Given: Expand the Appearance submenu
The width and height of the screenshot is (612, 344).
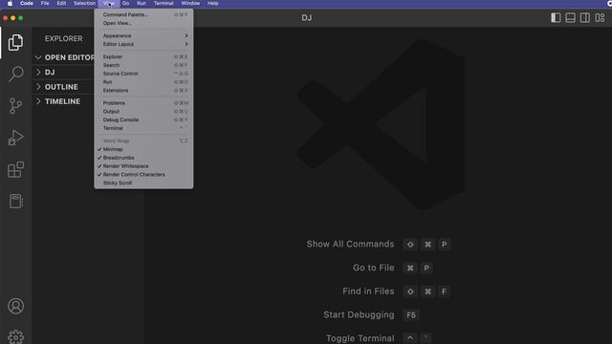Looking at the screenshot, I should tap(143, 35).
